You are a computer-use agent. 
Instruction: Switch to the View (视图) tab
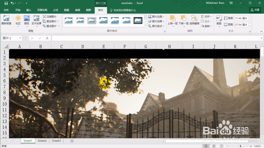coord(88,10)
